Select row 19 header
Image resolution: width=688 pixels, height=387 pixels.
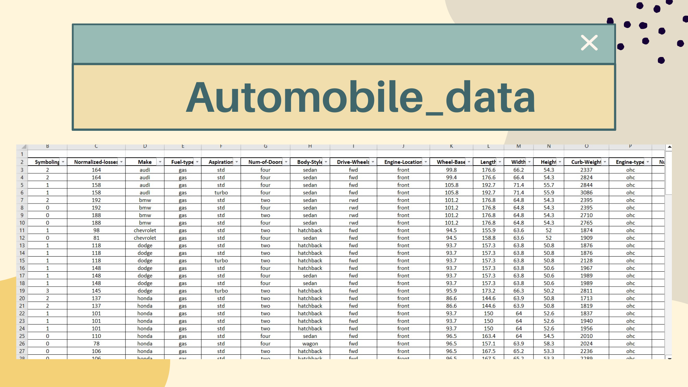pyautogui.click(x=22, y=291)
